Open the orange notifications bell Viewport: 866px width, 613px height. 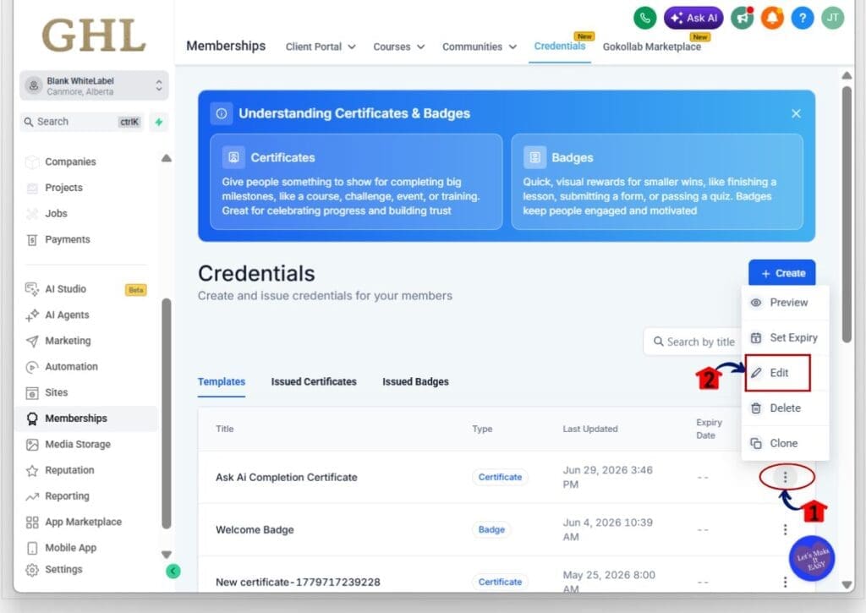pos(772,19)
